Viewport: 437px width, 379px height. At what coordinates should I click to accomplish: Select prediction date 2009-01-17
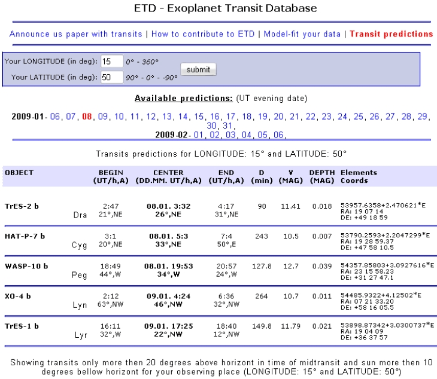point(230,117)
